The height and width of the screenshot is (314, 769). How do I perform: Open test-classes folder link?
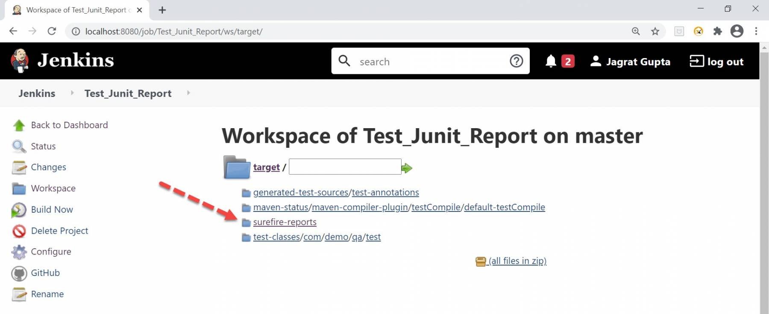point(276,237)
